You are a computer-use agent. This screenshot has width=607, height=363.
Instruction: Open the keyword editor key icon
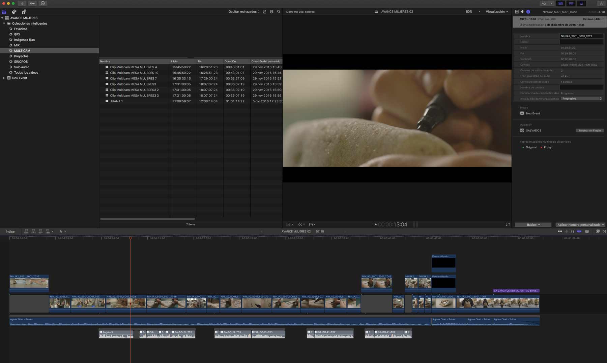pos(32,3)
